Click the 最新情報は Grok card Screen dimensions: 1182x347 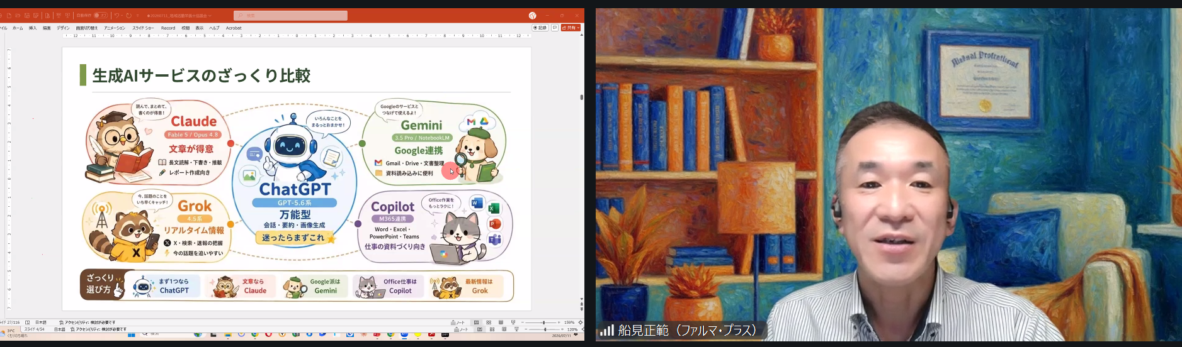tap(467, 286)
